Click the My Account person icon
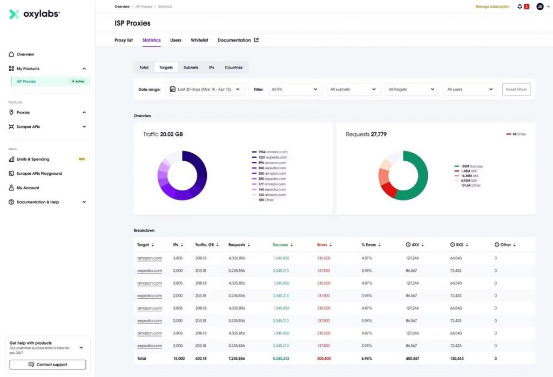The height and width of the screenshot is (377, 553). pyautogui.click(x=11, y=188)
